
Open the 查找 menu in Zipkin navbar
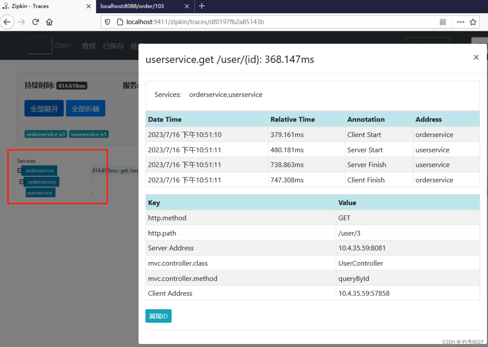pyautogui.click(x=89, y=46)
